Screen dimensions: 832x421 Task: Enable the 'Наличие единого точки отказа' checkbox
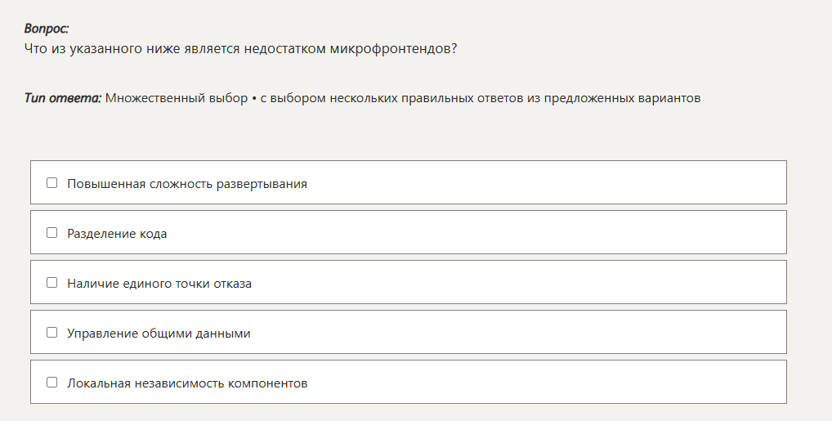point(52,283)
